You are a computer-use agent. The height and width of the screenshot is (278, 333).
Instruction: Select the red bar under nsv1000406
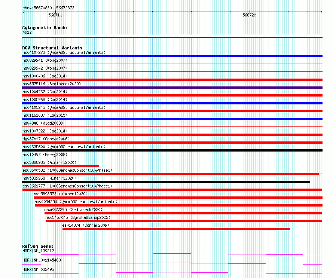(x=172, y=80)
